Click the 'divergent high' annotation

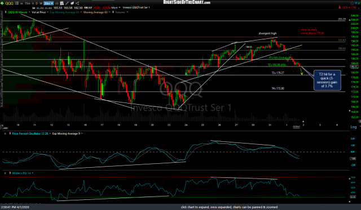(267, 33)
